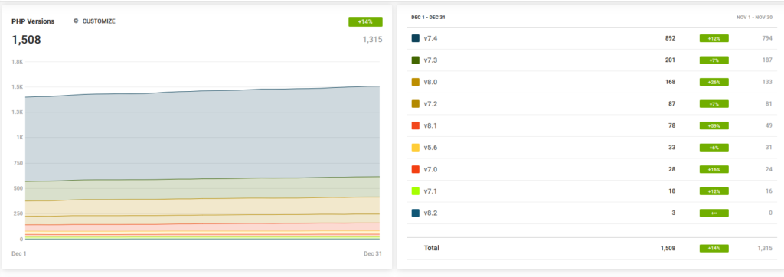The height and width of the screenshot is (277, 784).
Task: Click the CUSTOMIZE gear icon
Action: click(76, 21)
